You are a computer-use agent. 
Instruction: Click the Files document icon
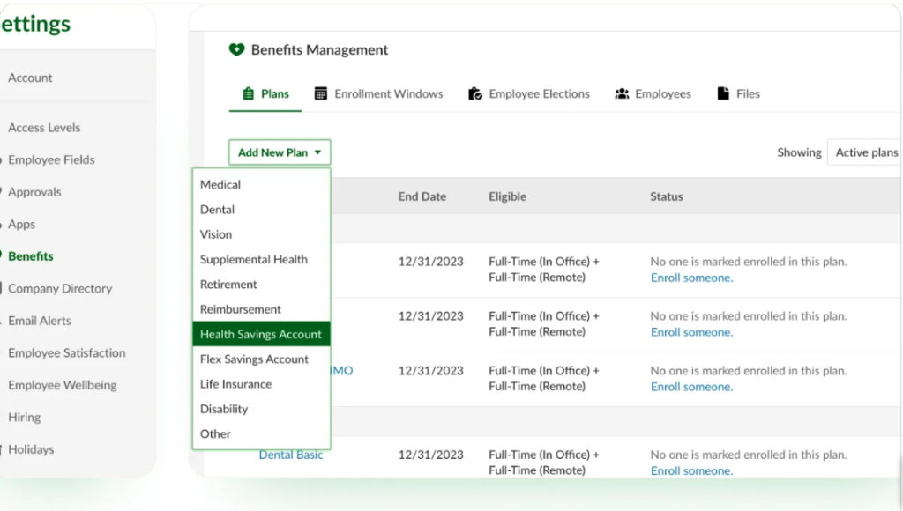click(723, 93)
